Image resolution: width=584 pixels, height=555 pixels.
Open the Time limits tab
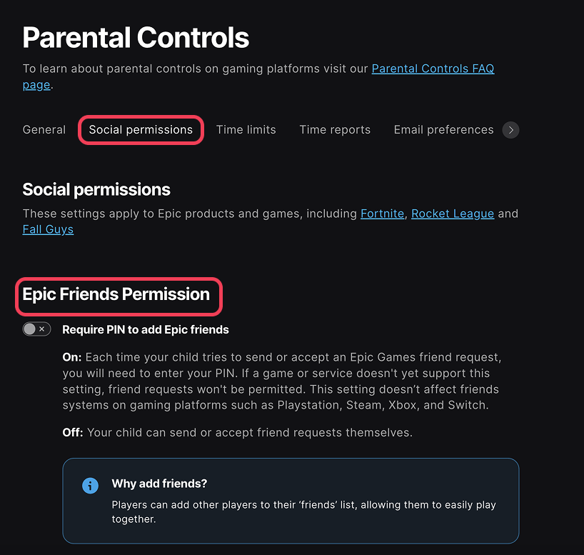click(x=246, y=129)
